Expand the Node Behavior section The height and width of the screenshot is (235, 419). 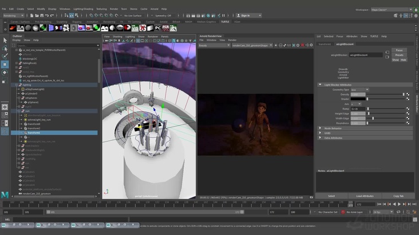tap(320, 128)
